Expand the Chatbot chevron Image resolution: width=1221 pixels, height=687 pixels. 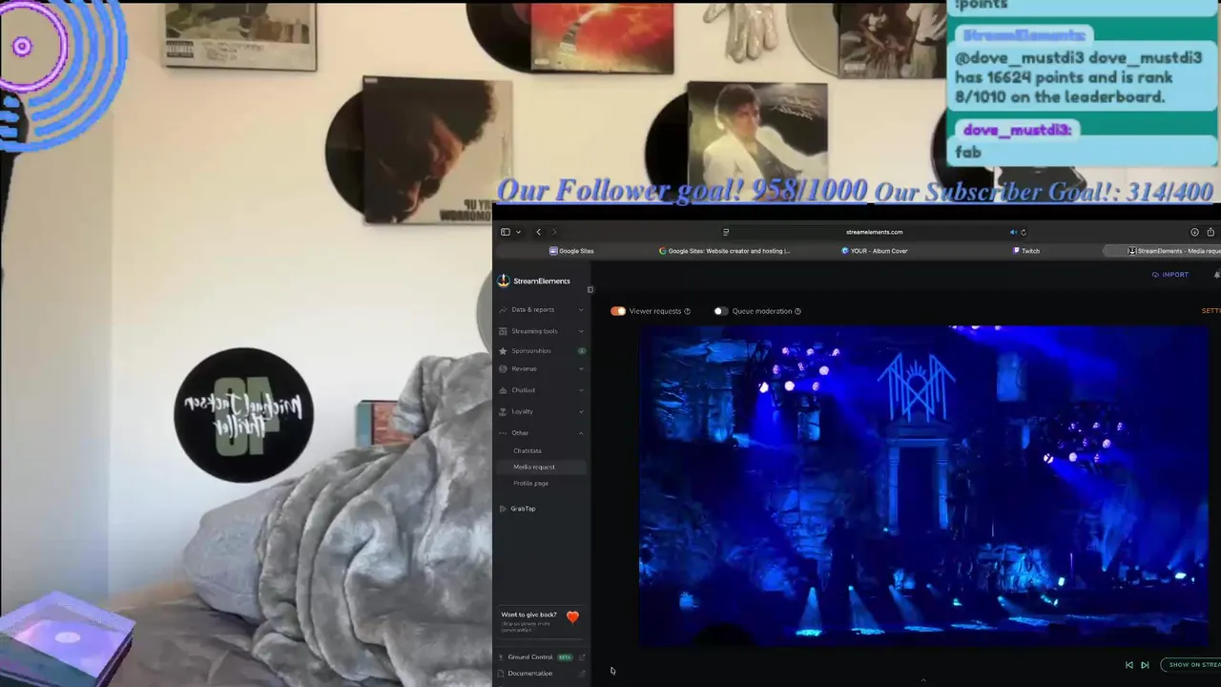[581, 390]
